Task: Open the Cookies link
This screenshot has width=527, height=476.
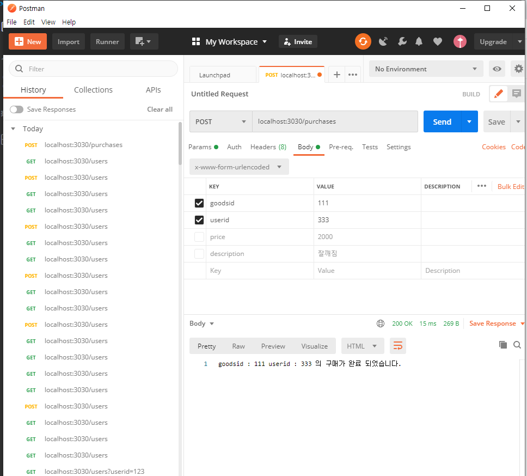Action: coord(493,147)
